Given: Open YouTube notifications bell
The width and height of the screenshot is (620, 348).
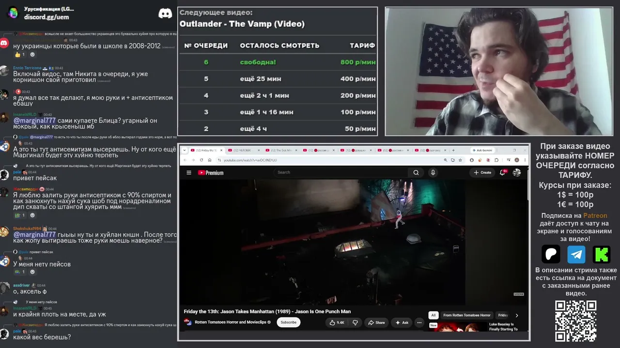Looking at the screenshot, I should pos(503,173).
